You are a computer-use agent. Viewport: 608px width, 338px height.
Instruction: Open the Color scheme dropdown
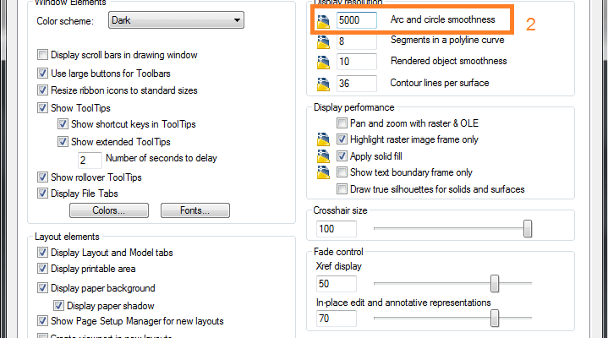point(176,20)
